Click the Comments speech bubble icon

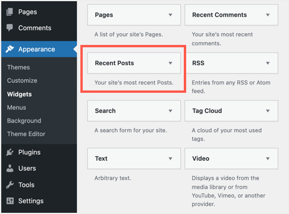(9, 28)
